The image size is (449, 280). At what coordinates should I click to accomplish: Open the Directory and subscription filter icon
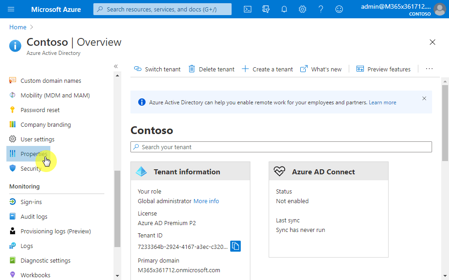pyautogui.click(x=266, y=9)
